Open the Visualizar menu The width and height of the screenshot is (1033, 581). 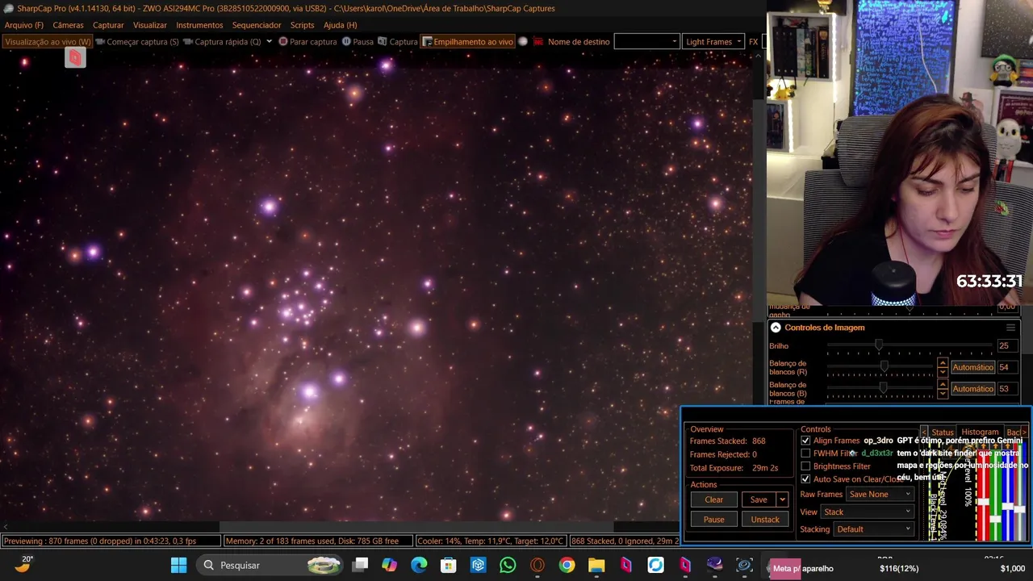(x=150, y=25)
